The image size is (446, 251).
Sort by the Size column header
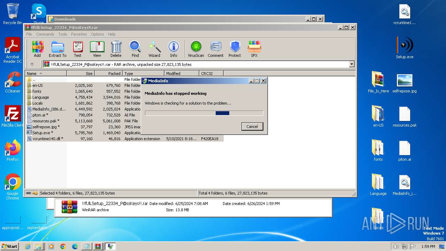tap(80, 74)
